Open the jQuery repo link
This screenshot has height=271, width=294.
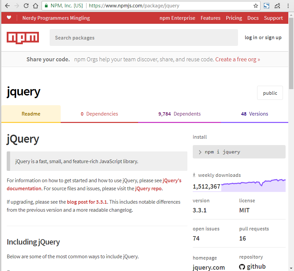point(148,189)
